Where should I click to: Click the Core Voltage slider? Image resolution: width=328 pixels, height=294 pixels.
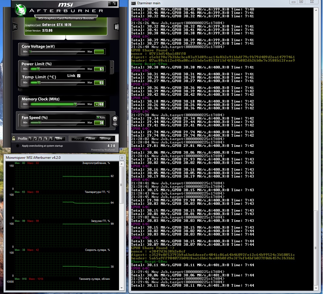(58, 52)
